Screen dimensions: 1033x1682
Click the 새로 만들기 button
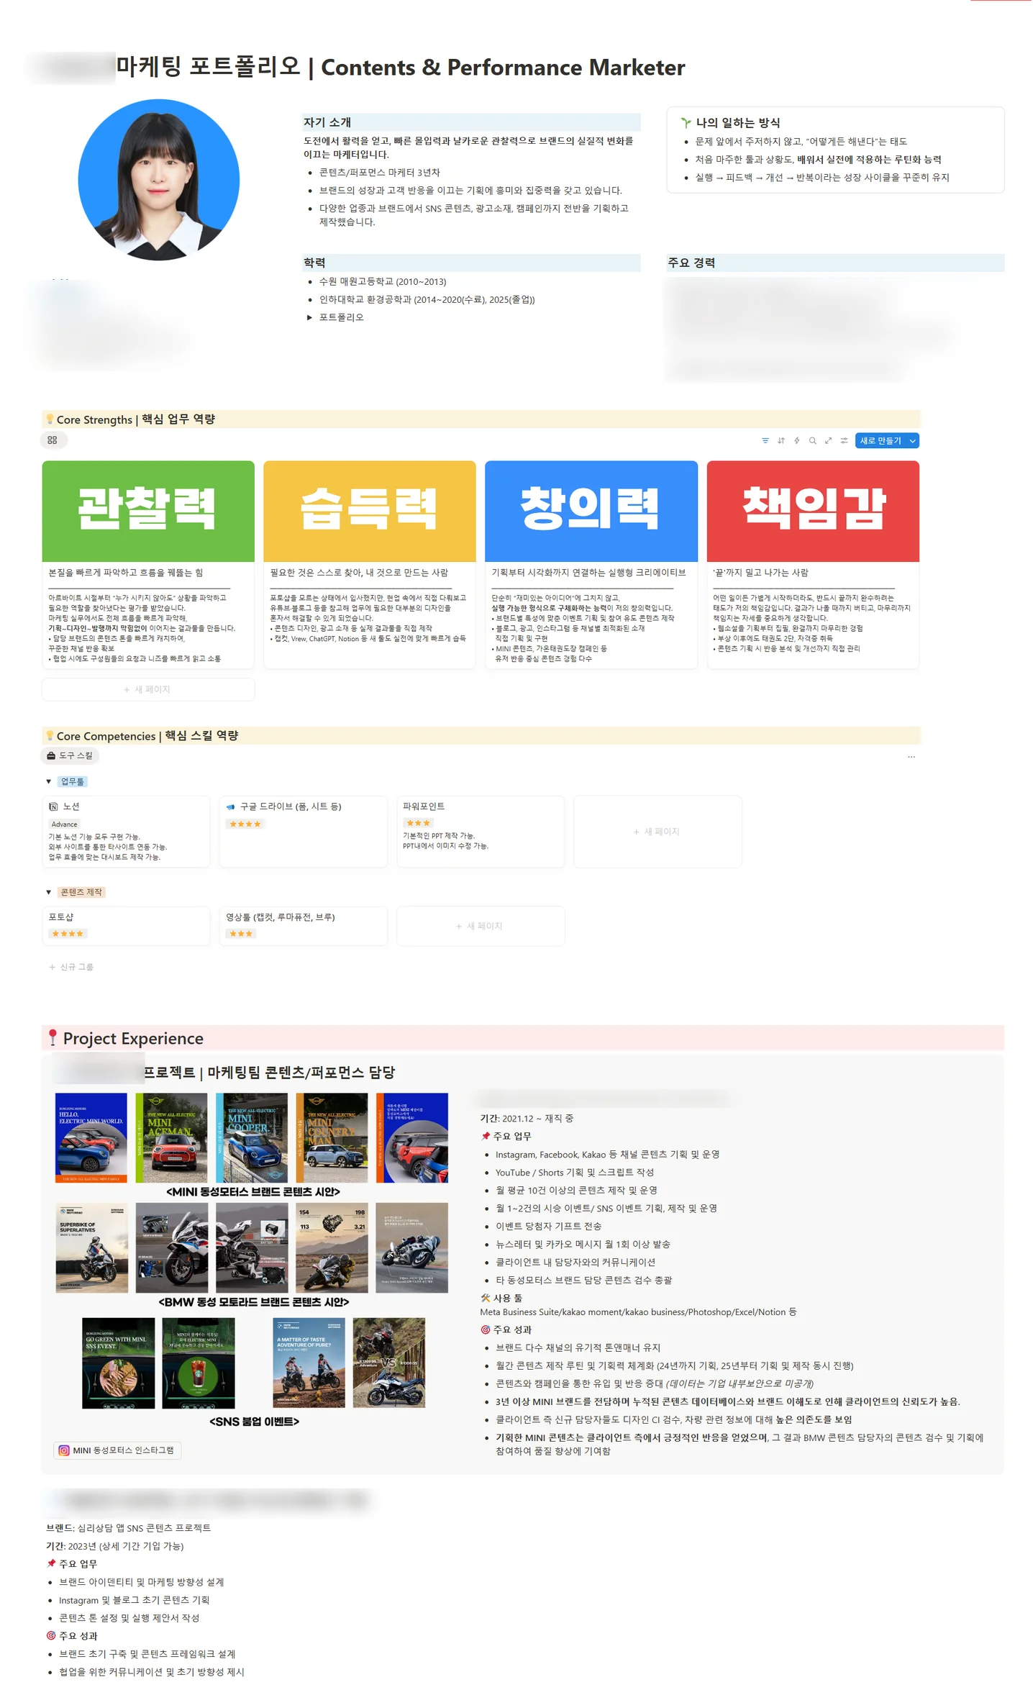coord(881,441)
